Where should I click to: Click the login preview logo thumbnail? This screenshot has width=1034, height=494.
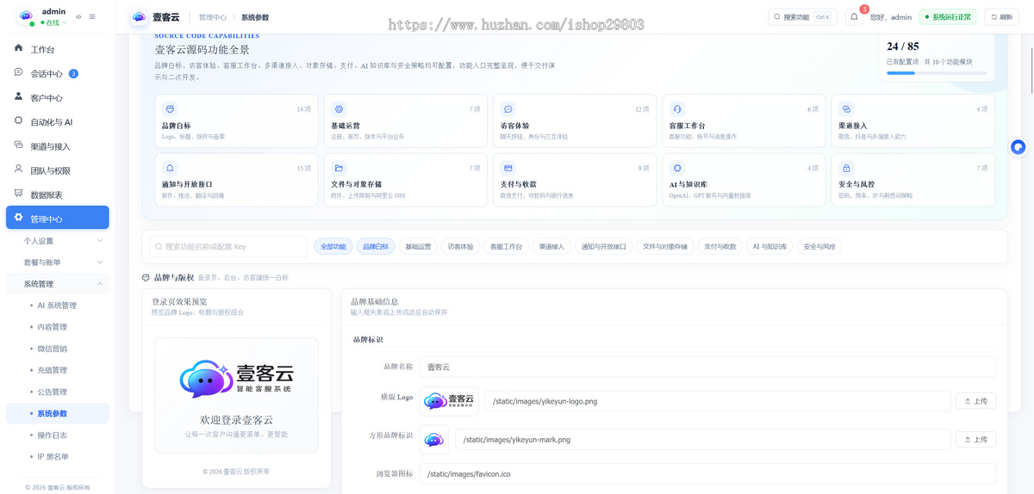coord(237,379)
